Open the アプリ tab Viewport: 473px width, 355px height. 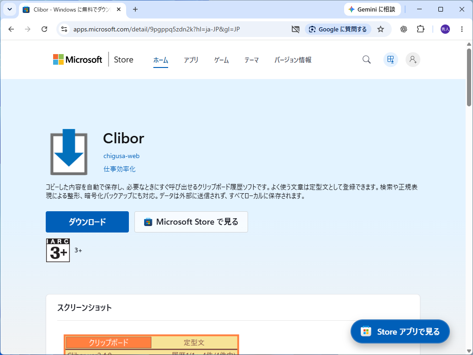[191, 60]
